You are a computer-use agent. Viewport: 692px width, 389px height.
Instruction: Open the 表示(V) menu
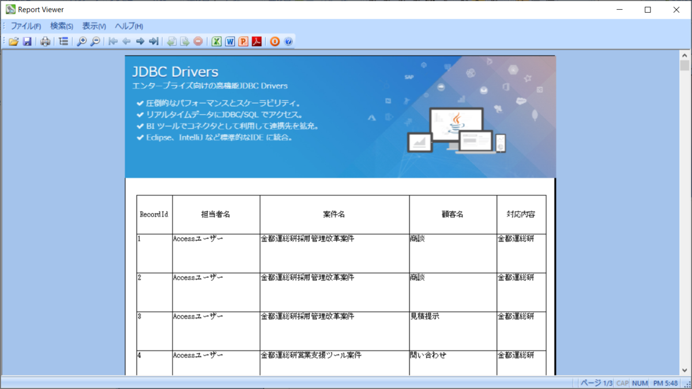pos(94,26)
